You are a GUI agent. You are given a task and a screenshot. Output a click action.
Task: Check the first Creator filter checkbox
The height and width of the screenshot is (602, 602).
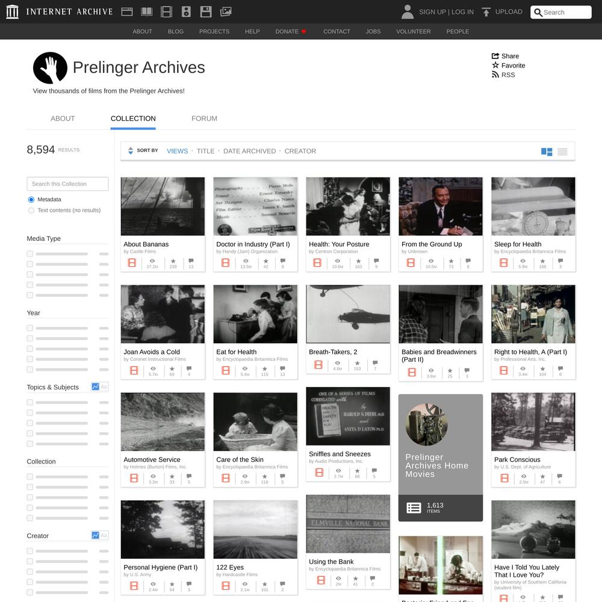(x=30, y=551)
